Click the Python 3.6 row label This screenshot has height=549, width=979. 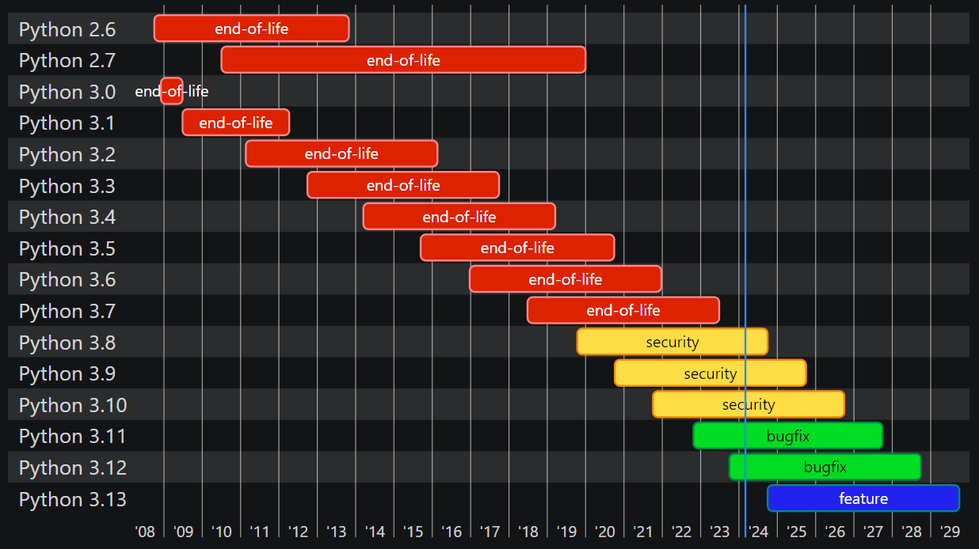tap(67, 280)
